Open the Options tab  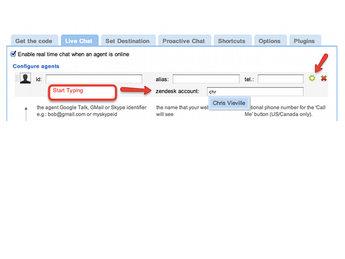270,41
